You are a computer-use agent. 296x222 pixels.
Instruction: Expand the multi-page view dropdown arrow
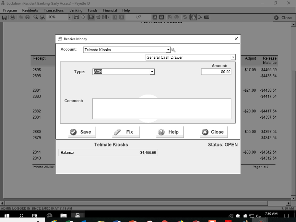pyautogui.click(x=108, y=17)
